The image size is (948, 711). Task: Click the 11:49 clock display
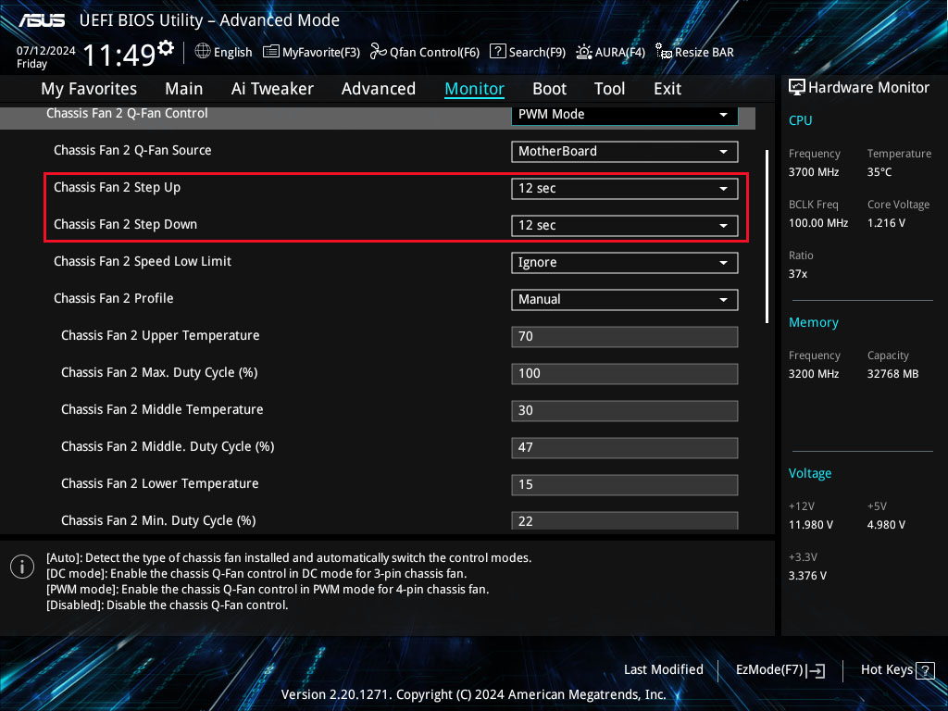[x=119, y=55]
